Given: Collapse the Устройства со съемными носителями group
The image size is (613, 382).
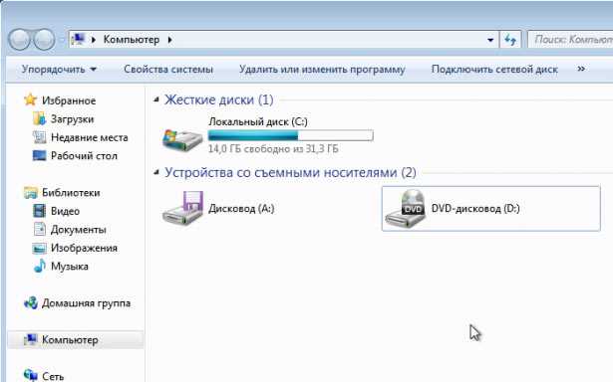Looking at the screenshot, I should click(x=156, y=172).
